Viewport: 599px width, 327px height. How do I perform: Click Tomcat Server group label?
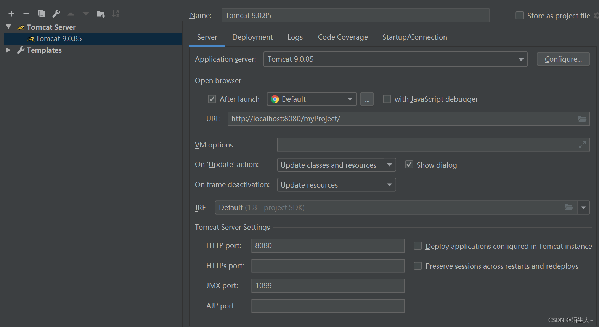51,27
